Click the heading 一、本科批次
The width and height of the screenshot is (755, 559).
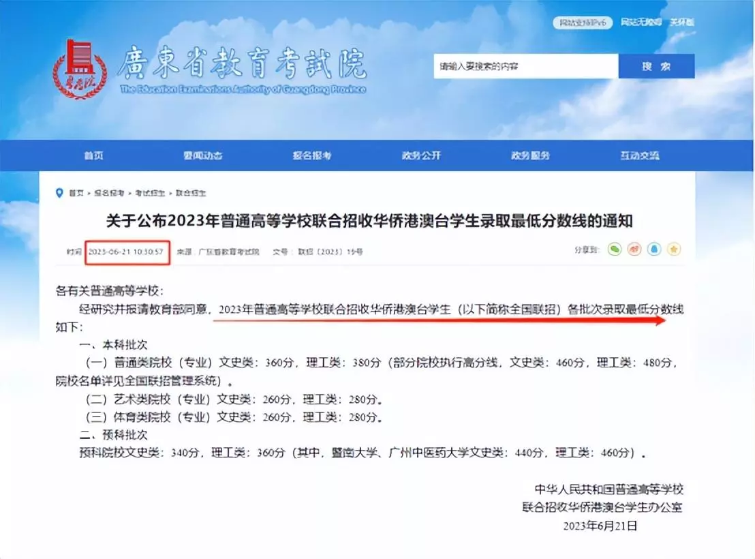113,344
